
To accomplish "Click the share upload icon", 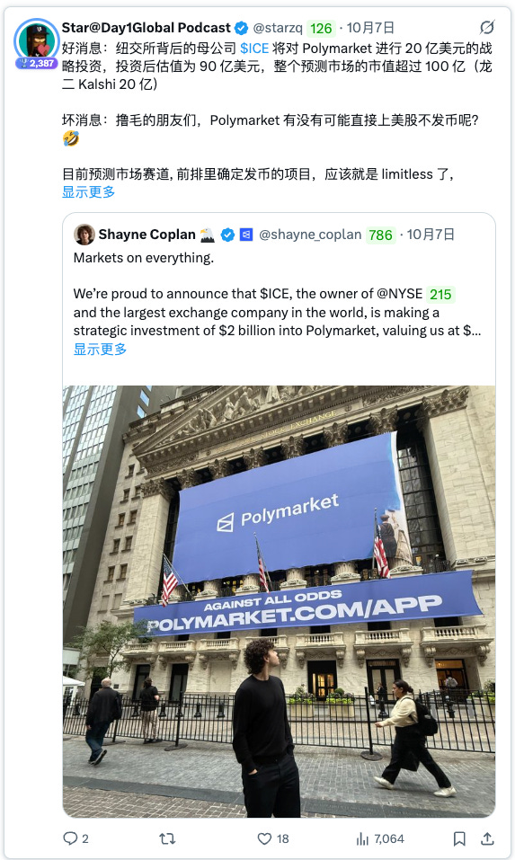I will [487, 838].
